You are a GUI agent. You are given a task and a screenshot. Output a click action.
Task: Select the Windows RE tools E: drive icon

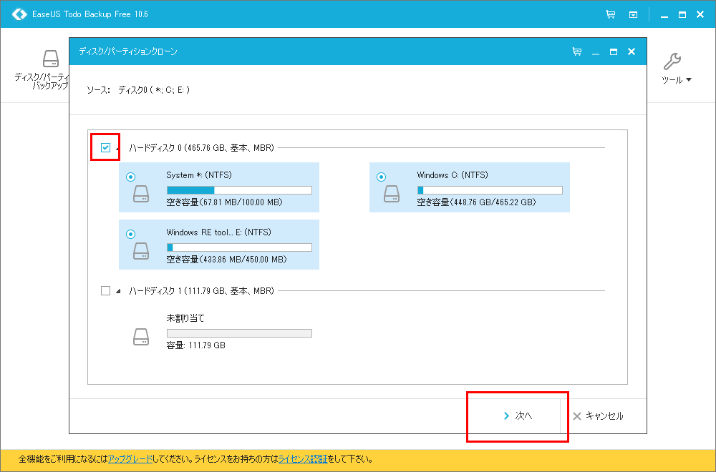[141, 251]
